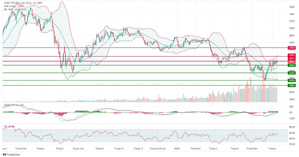The image size is (299, 157).
Task: Select the CORN FUTURES (JUL 2023) chart title
Action: [23, 3]
